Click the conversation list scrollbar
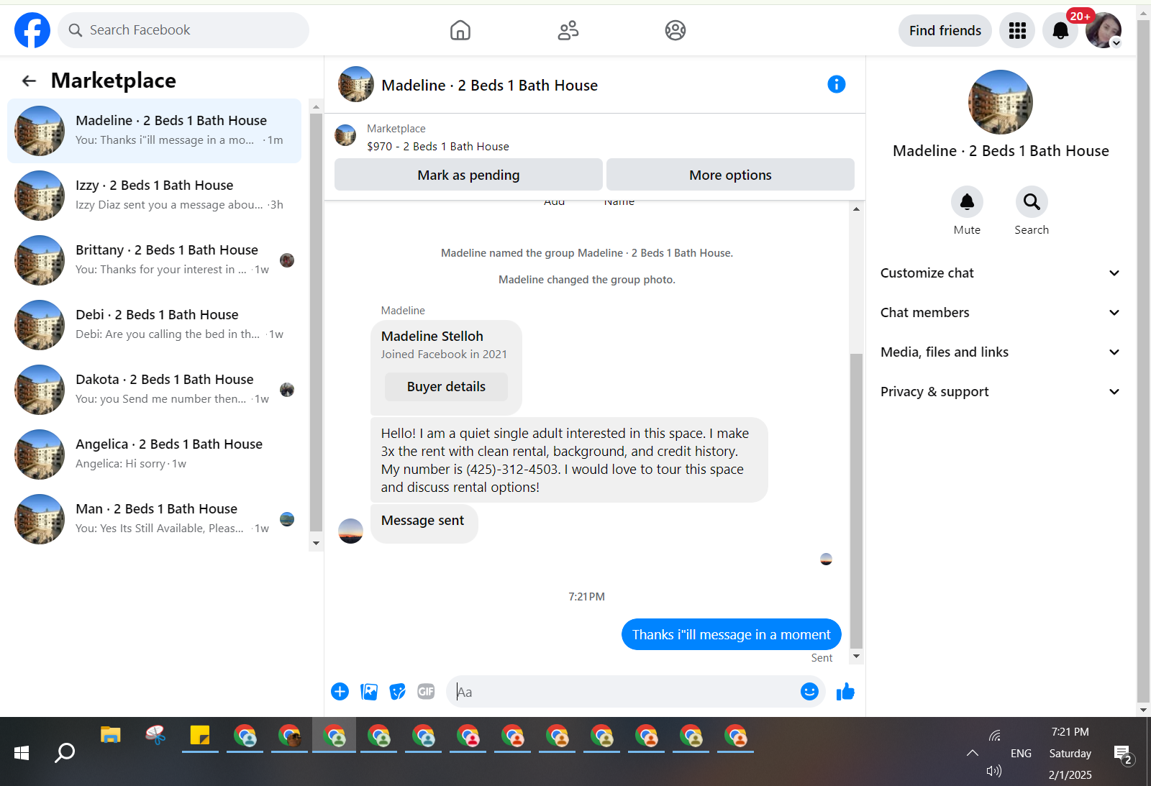1151x786 pixels. point(316,321)
